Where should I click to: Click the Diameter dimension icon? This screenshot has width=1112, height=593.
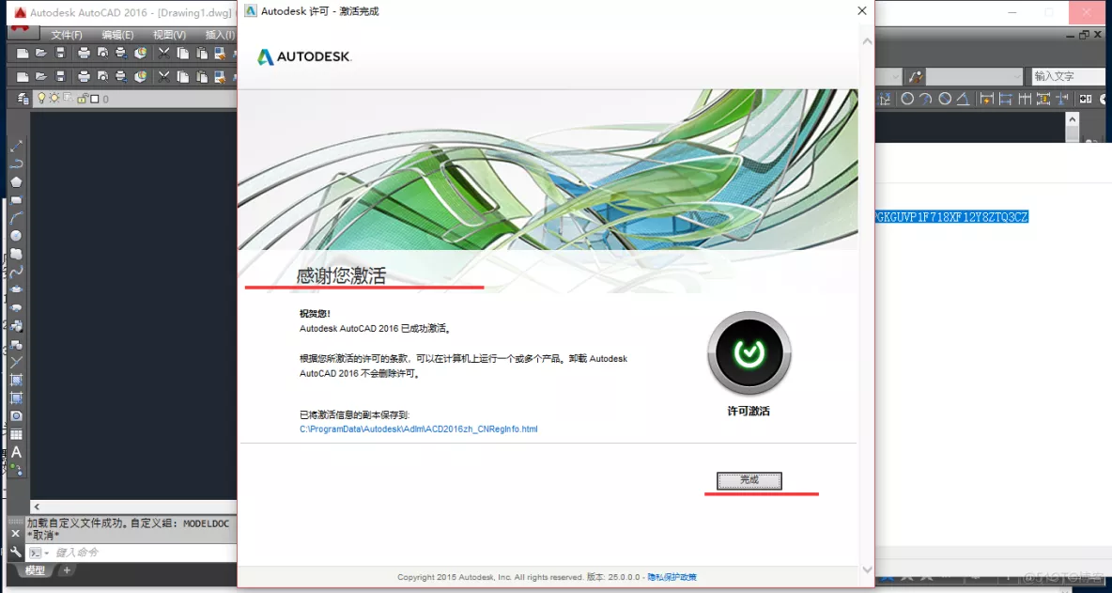coord(945,100)
